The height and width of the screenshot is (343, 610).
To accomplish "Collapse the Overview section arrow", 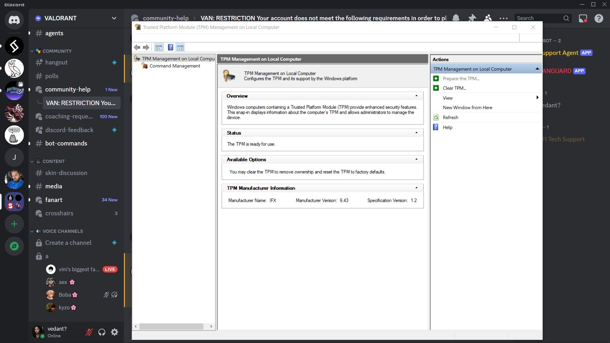I will [416, 96].
